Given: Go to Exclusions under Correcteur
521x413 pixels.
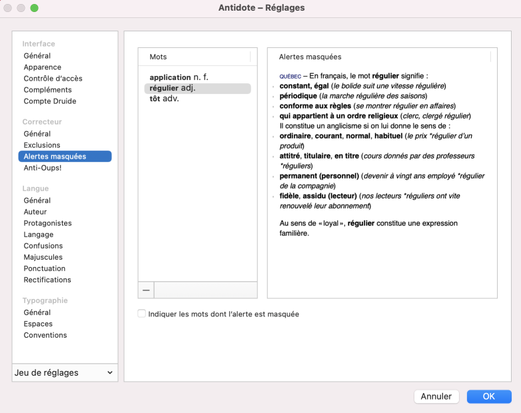Looking at the screenshot, I should (x=41, y=145).
